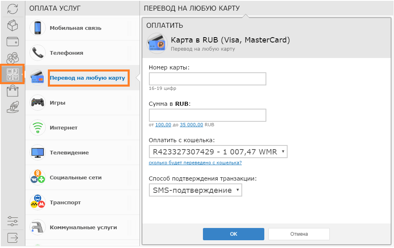Open the stacked boxes icon in sidebar
Screen dimensions: 394x248
point(13,25)
